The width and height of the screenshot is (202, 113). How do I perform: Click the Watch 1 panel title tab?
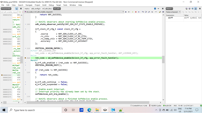click(169, 8)
